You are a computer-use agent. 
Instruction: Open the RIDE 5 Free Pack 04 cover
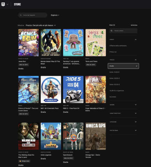pyautogui.click(x=73, y=89)
